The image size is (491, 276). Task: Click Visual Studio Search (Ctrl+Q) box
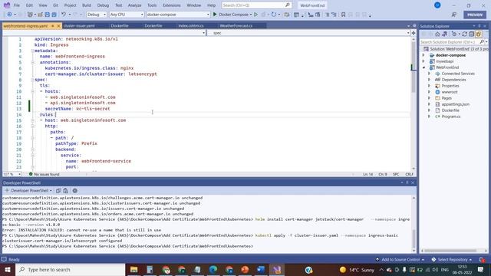tap(256, 5)
